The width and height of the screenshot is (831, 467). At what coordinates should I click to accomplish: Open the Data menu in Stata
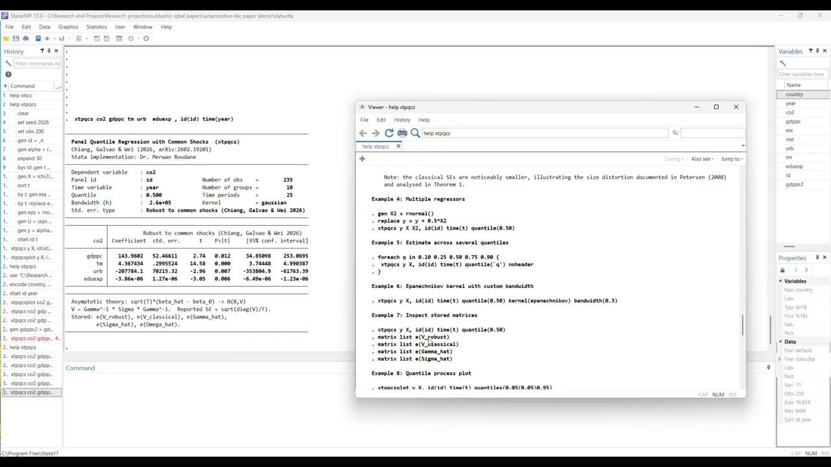click(x=45, y=27)
